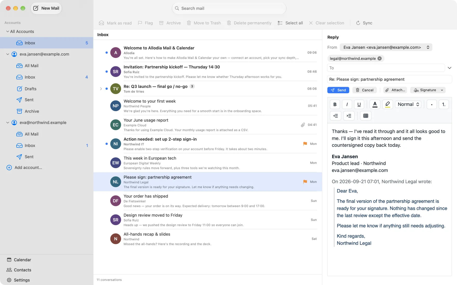Click the To recipient field
Viewport: 457px width, 285px height.
pyautogui.click(x=386, y=68)
